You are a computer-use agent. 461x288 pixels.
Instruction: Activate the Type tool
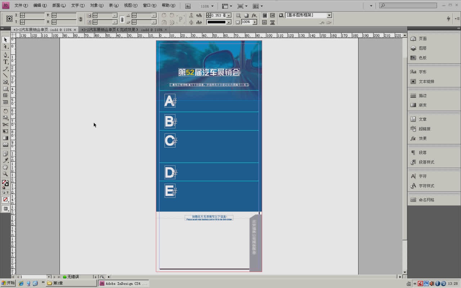point(5,62)
